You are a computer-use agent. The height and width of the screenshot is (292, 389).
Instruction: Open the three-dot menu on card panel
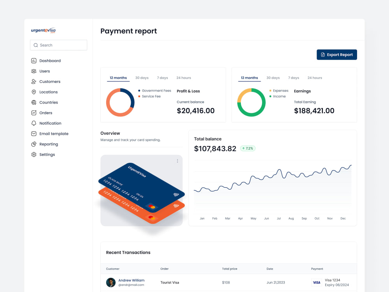pos(177,161)
